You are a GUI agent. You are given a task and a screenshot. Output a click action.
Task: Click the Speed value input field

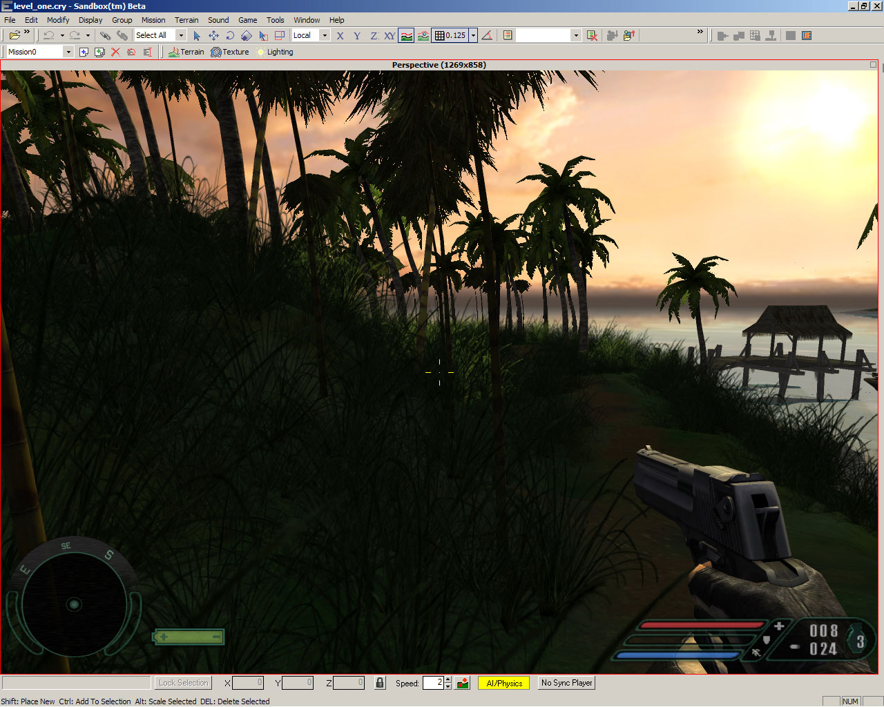click(433, 683)
